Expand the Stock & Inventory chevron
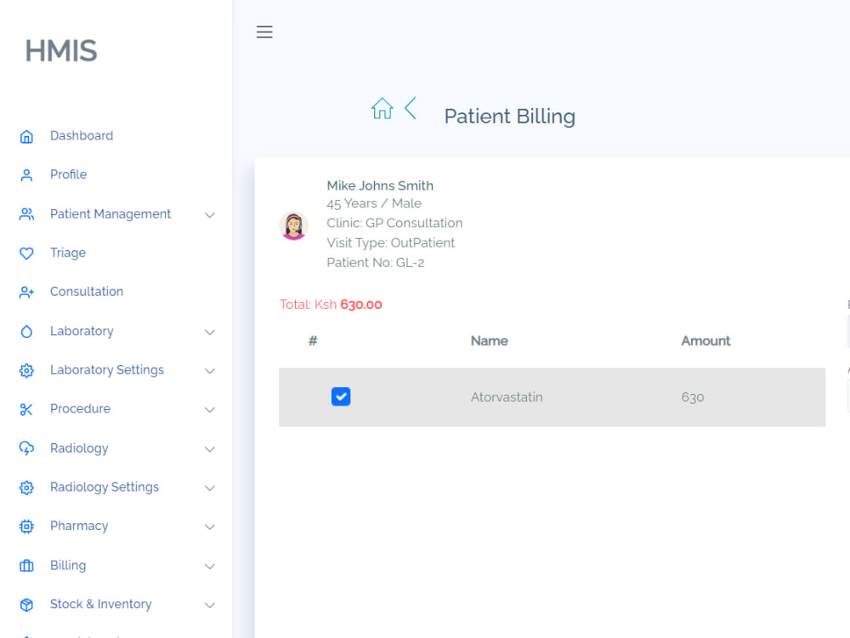This screenshot has width=850, height=638. click(x=210, y=606)
